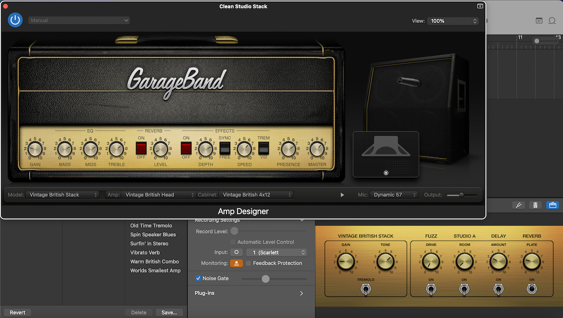Play the amp preview triangle button
Screen dimensions: 563x318
[342, 195]
